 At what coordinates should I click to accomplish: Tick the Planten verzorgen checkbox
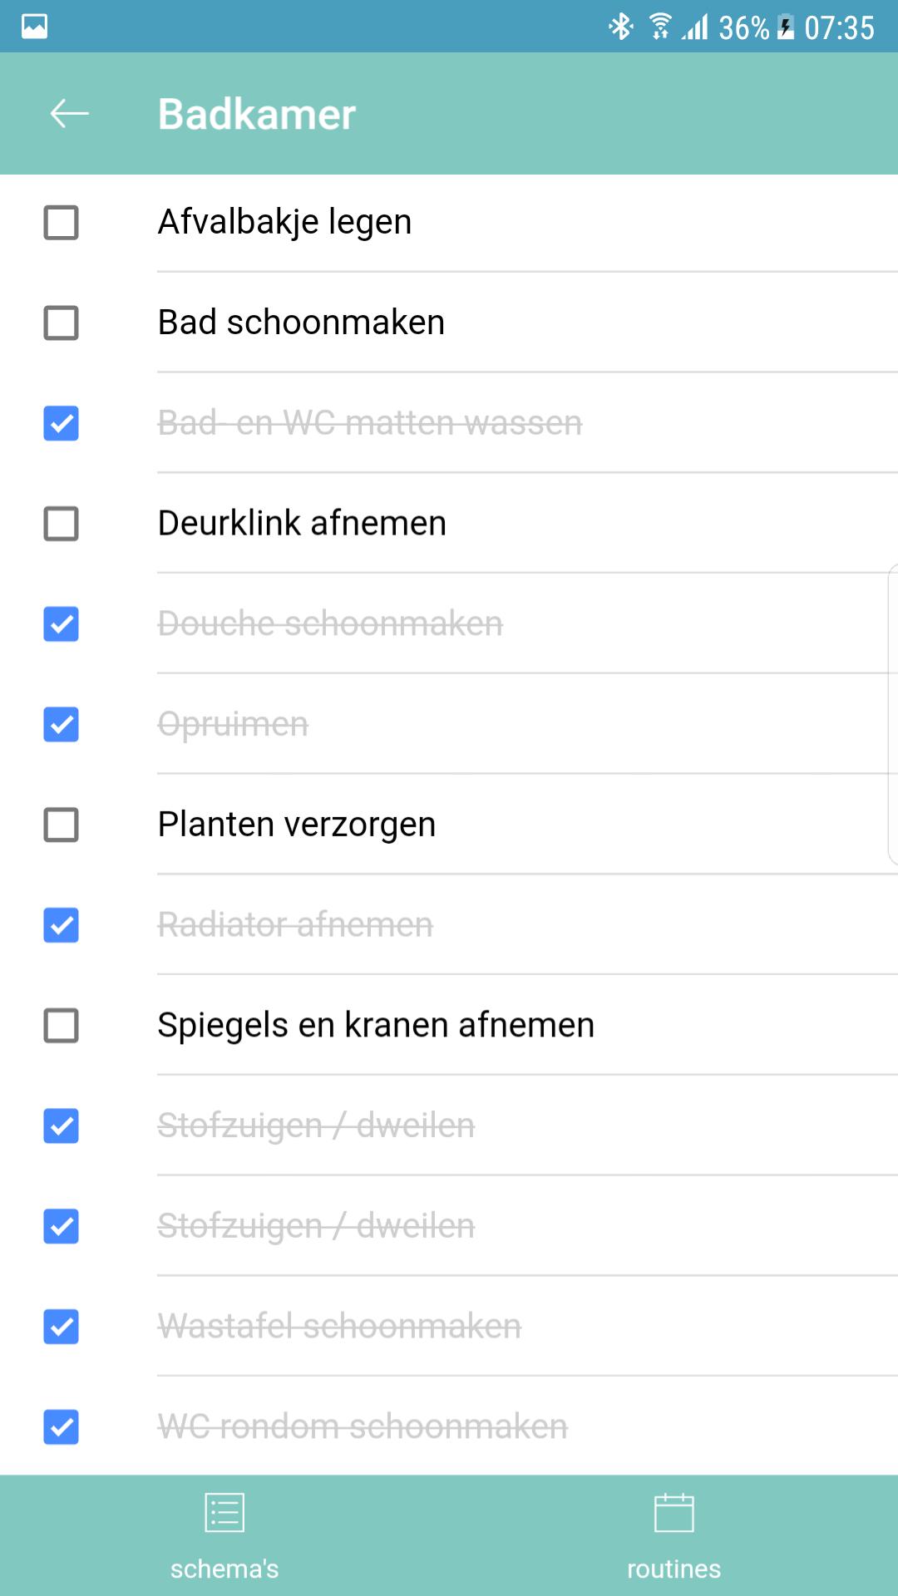tap(61, 825)
